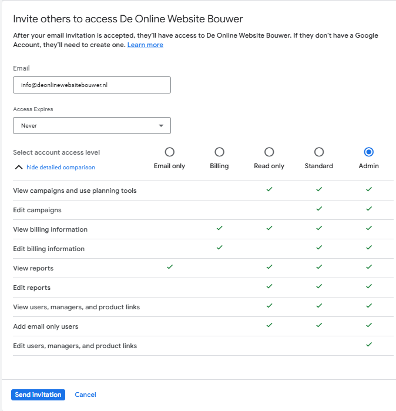Click Admin checkmark in Edit campaigns row
Viewport: 396px width, 411px height.
(x=369, y=209)
